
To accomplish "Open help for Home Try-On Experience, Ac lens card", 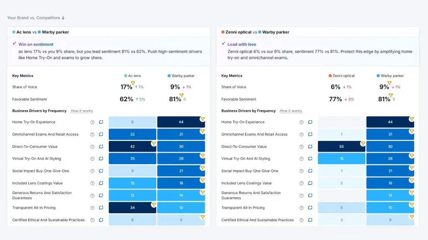I will pyautogui.click(x=92, y=122).
